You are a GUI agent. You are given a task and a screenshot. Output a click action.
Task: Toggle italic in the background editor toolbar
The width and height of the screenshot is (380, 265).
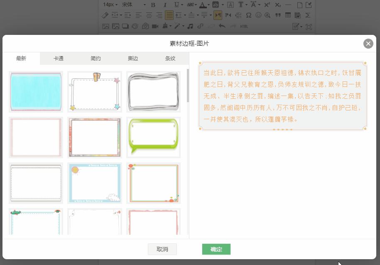coord(165,5)
